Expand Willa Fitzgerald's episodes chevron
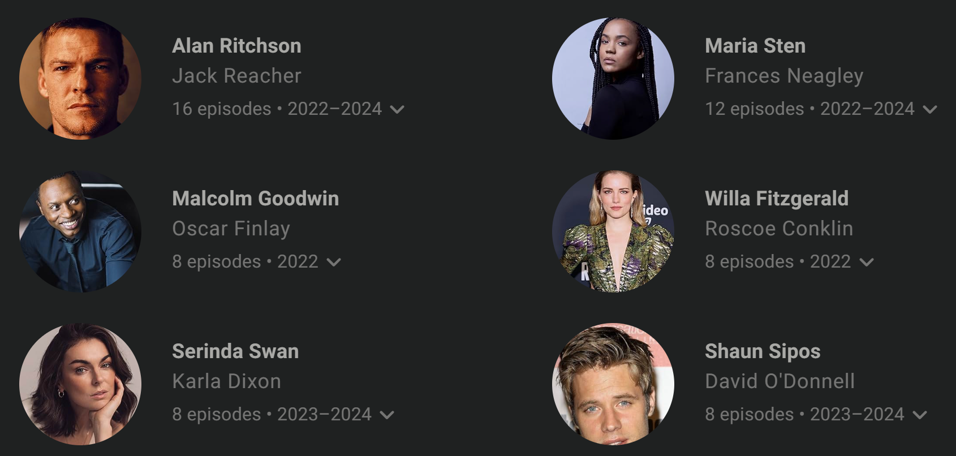The image size is (956, 456). pos(867,262)
